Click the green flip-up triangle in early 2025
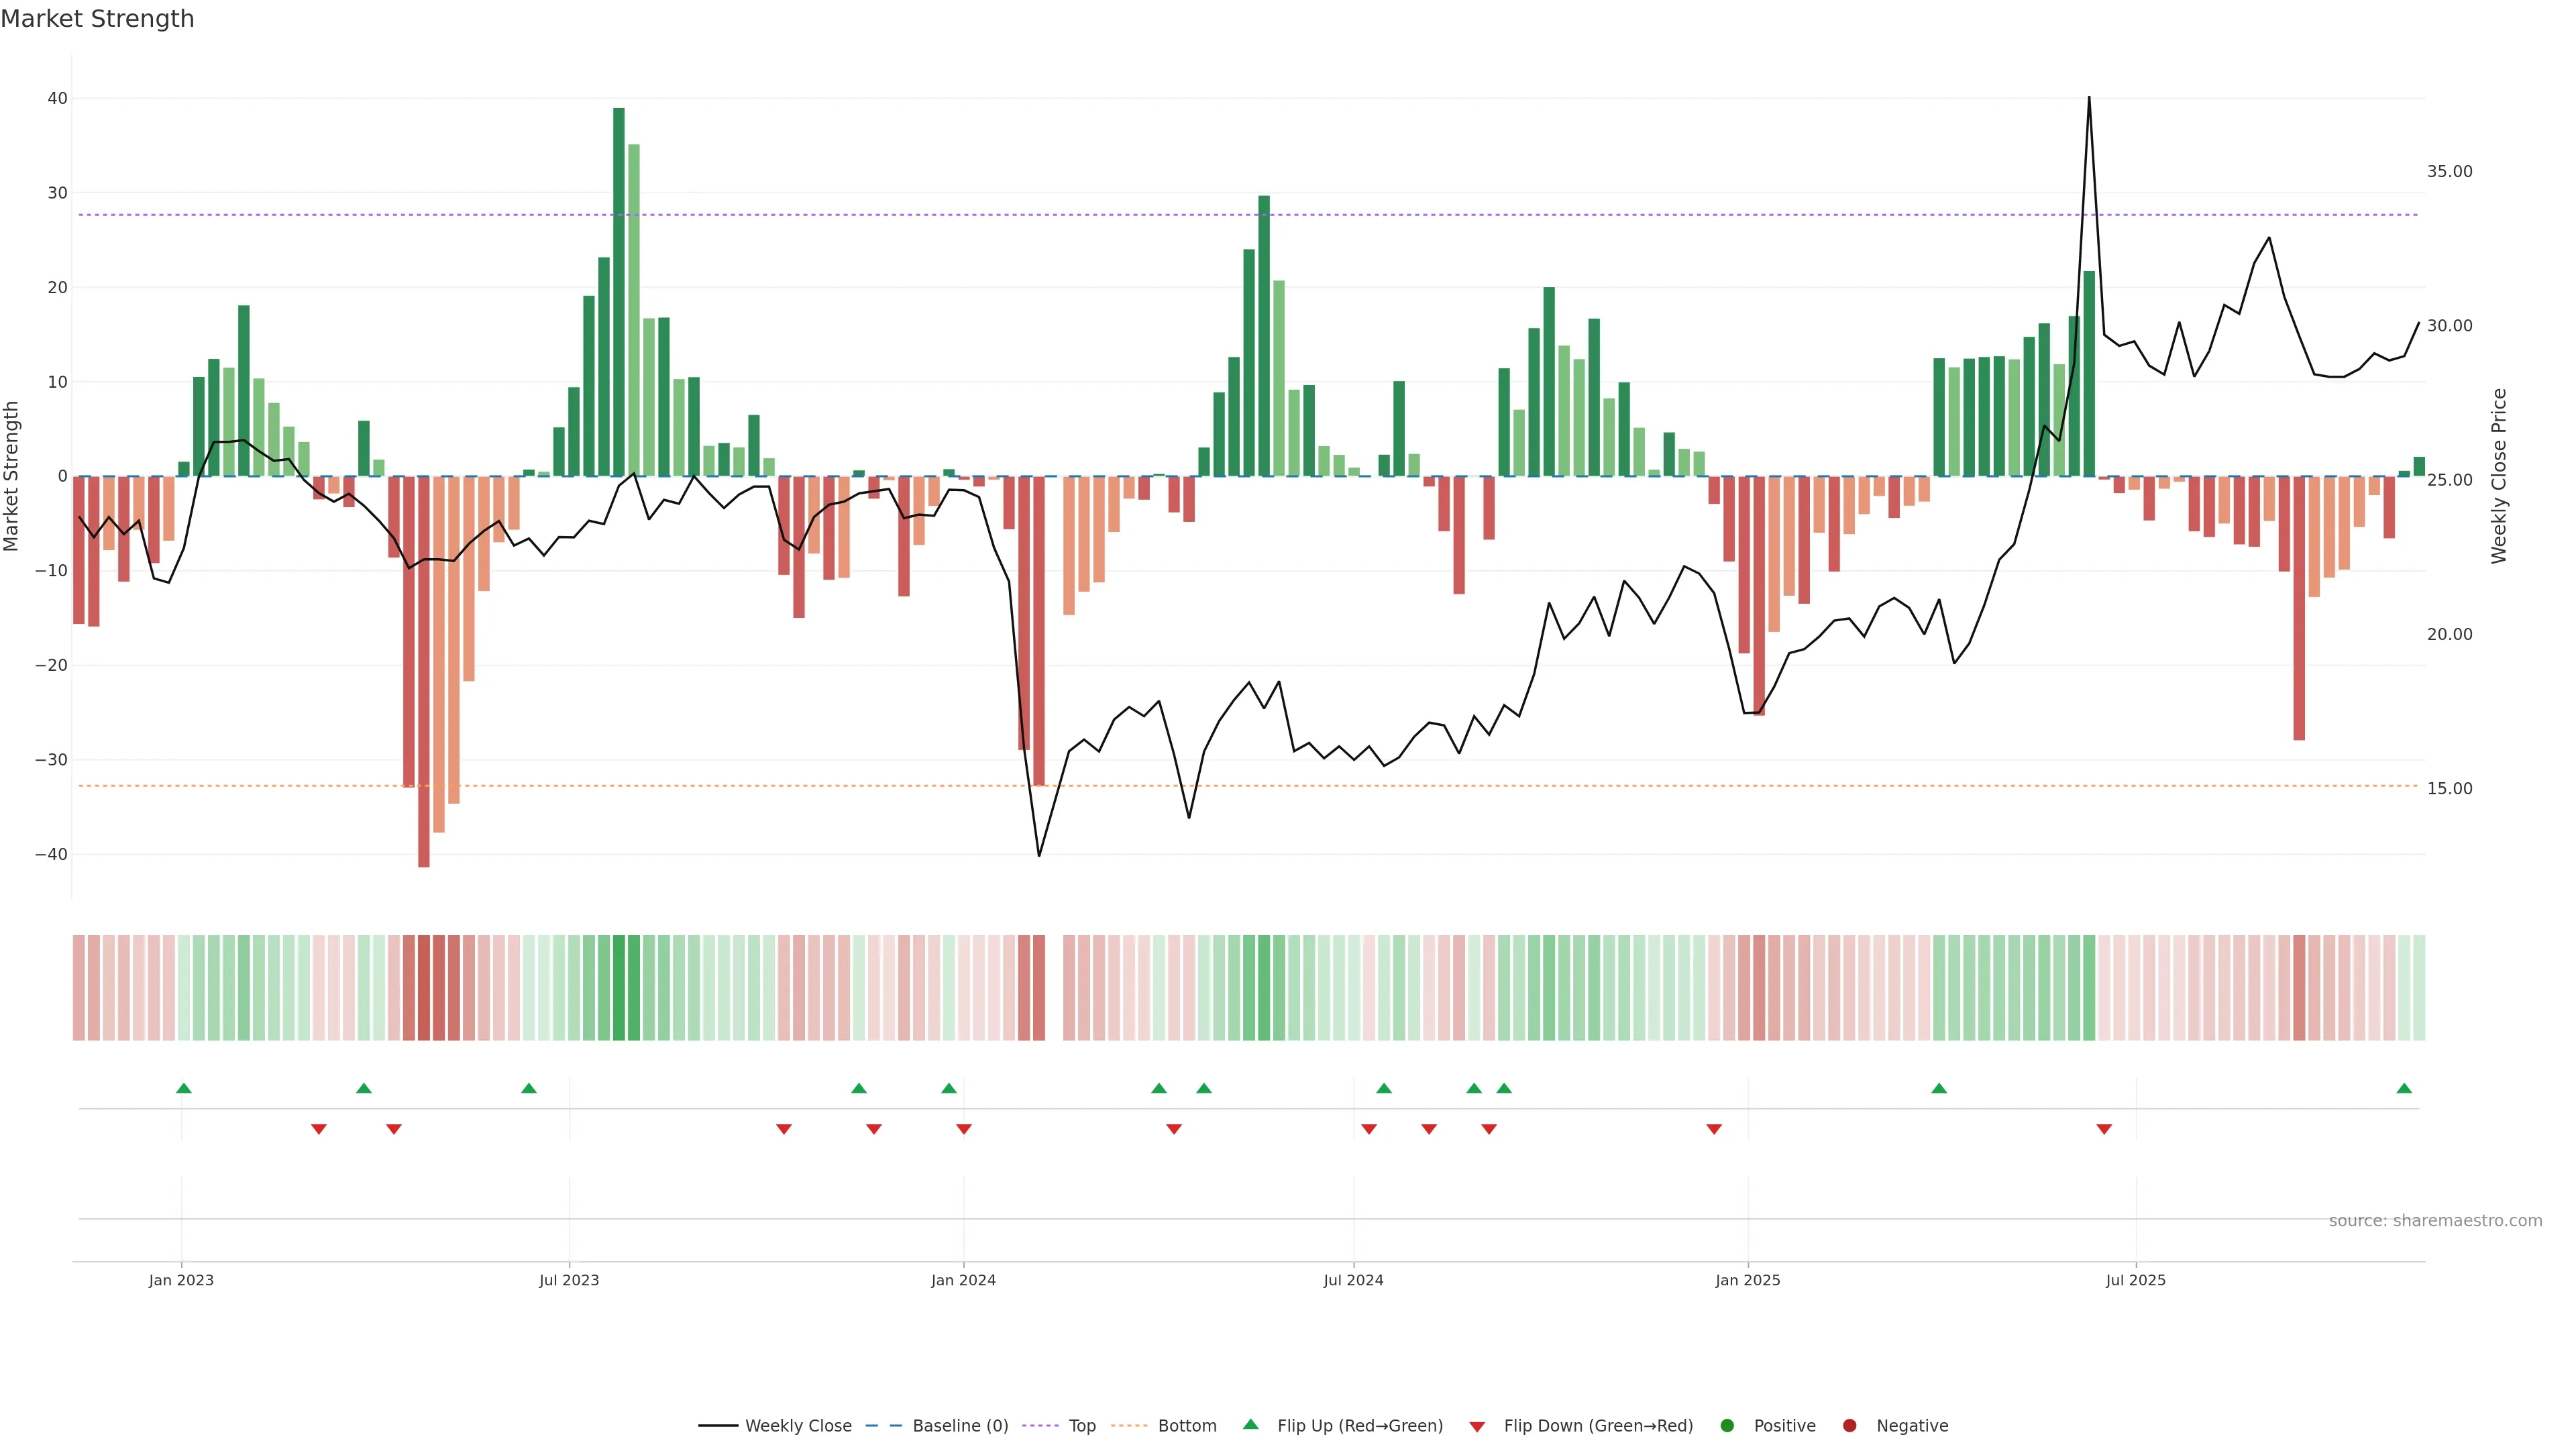The height and width of the screenshot is (1449, 2576). 1939,1088
